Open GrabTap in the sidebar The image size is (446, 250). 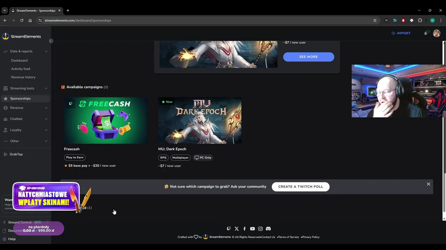[16, 154]
